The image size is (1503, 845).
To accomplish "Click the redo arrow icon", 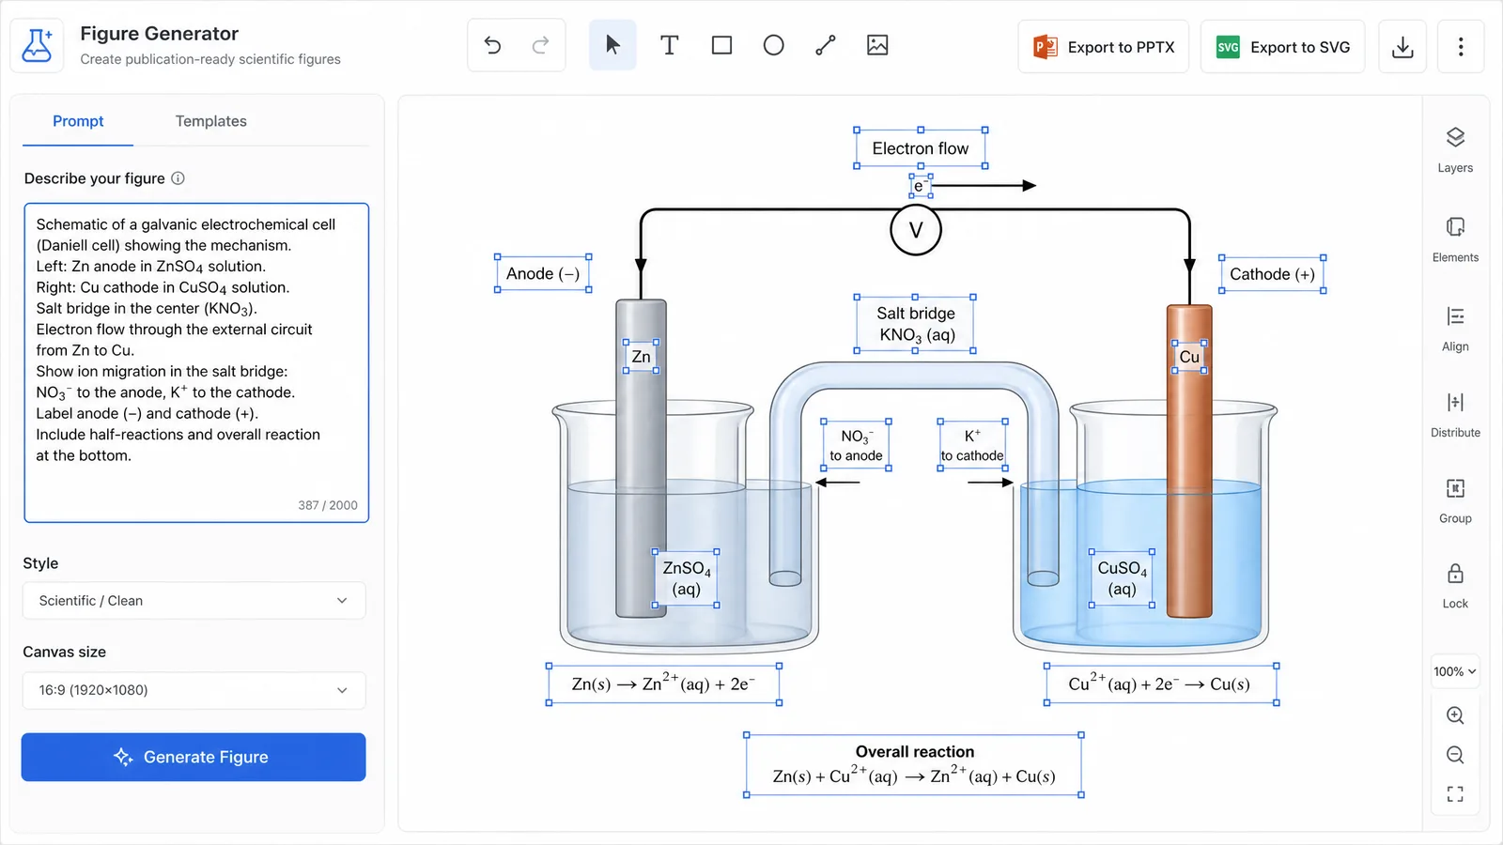I will click(x=540, y=45).
